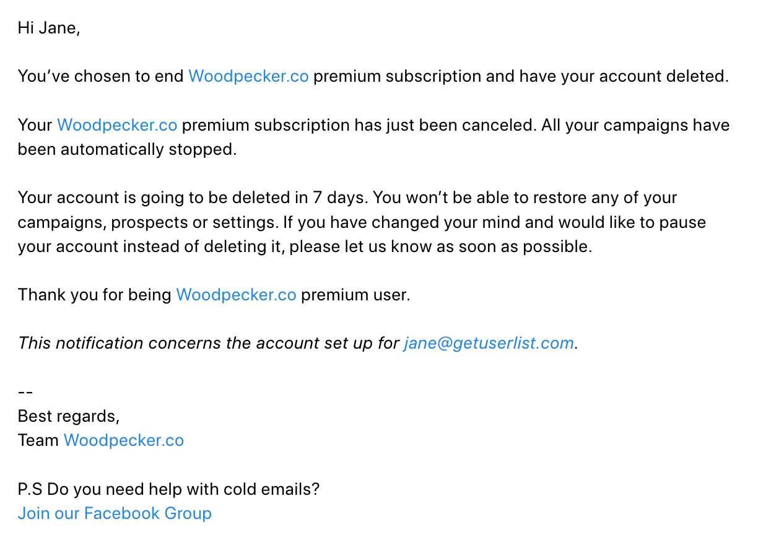Click "premium user." at thank-you line end
Image resolution: width=758 pixels, height=545 pixels.
pyautogui.click(x=355, y=295)
